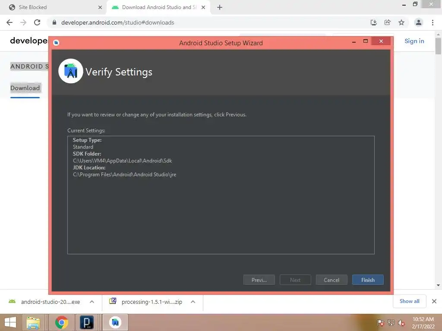Open the Windows Start menu
The width and height of the screenshot is (442, 331).
coord(10,322)
